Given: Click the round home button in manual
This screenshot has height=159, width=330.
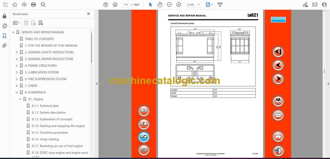Looking at the screenshot, I should 278,136.
